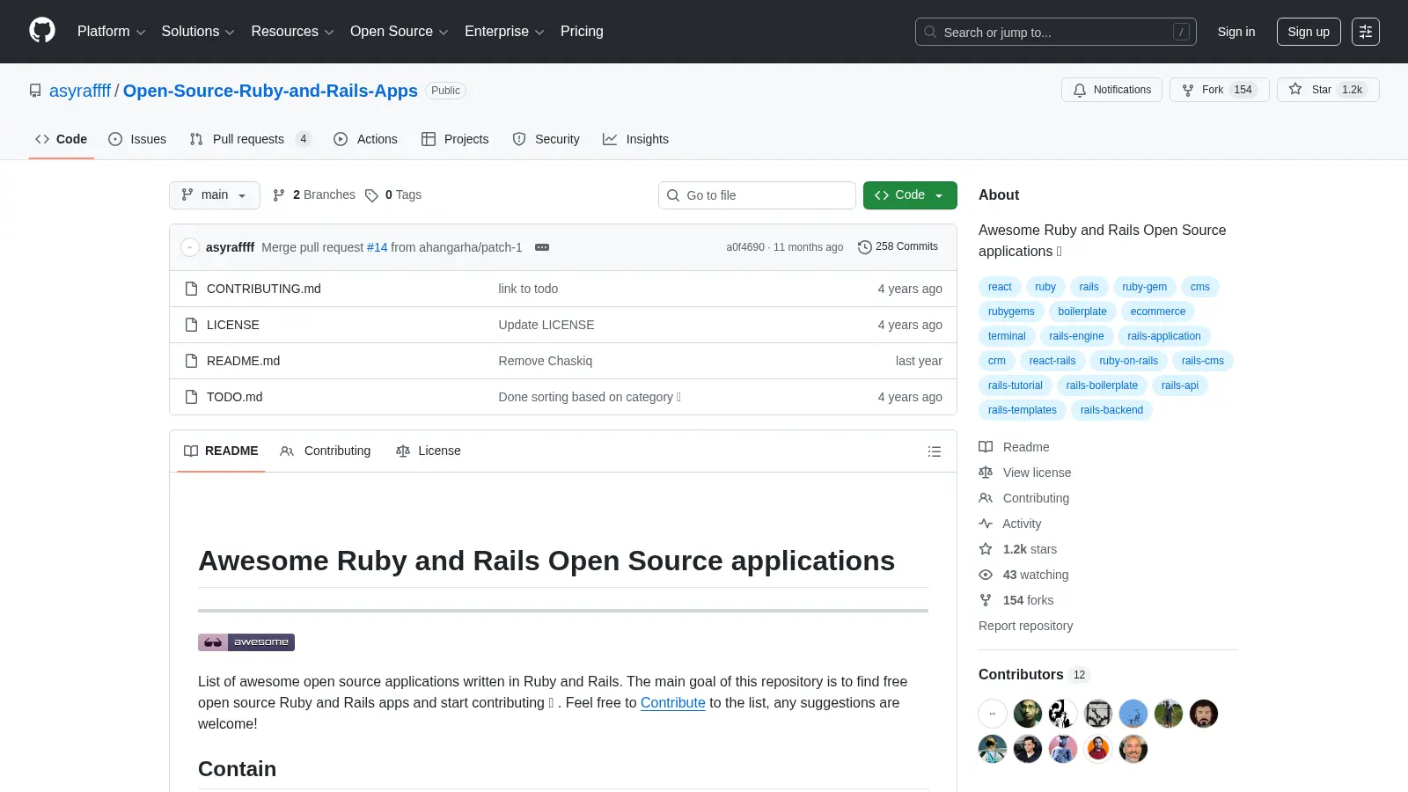Image resolution: width=1408 pixels, height=792 pixels.
Task: Open the main branch selector dropdown
Action: pyautogui.click(x=215, y=195)
